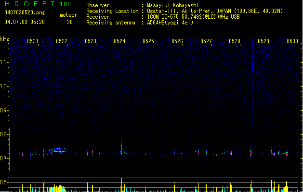
Task: Click the 0524 time marker
Action: coord(119,41)
